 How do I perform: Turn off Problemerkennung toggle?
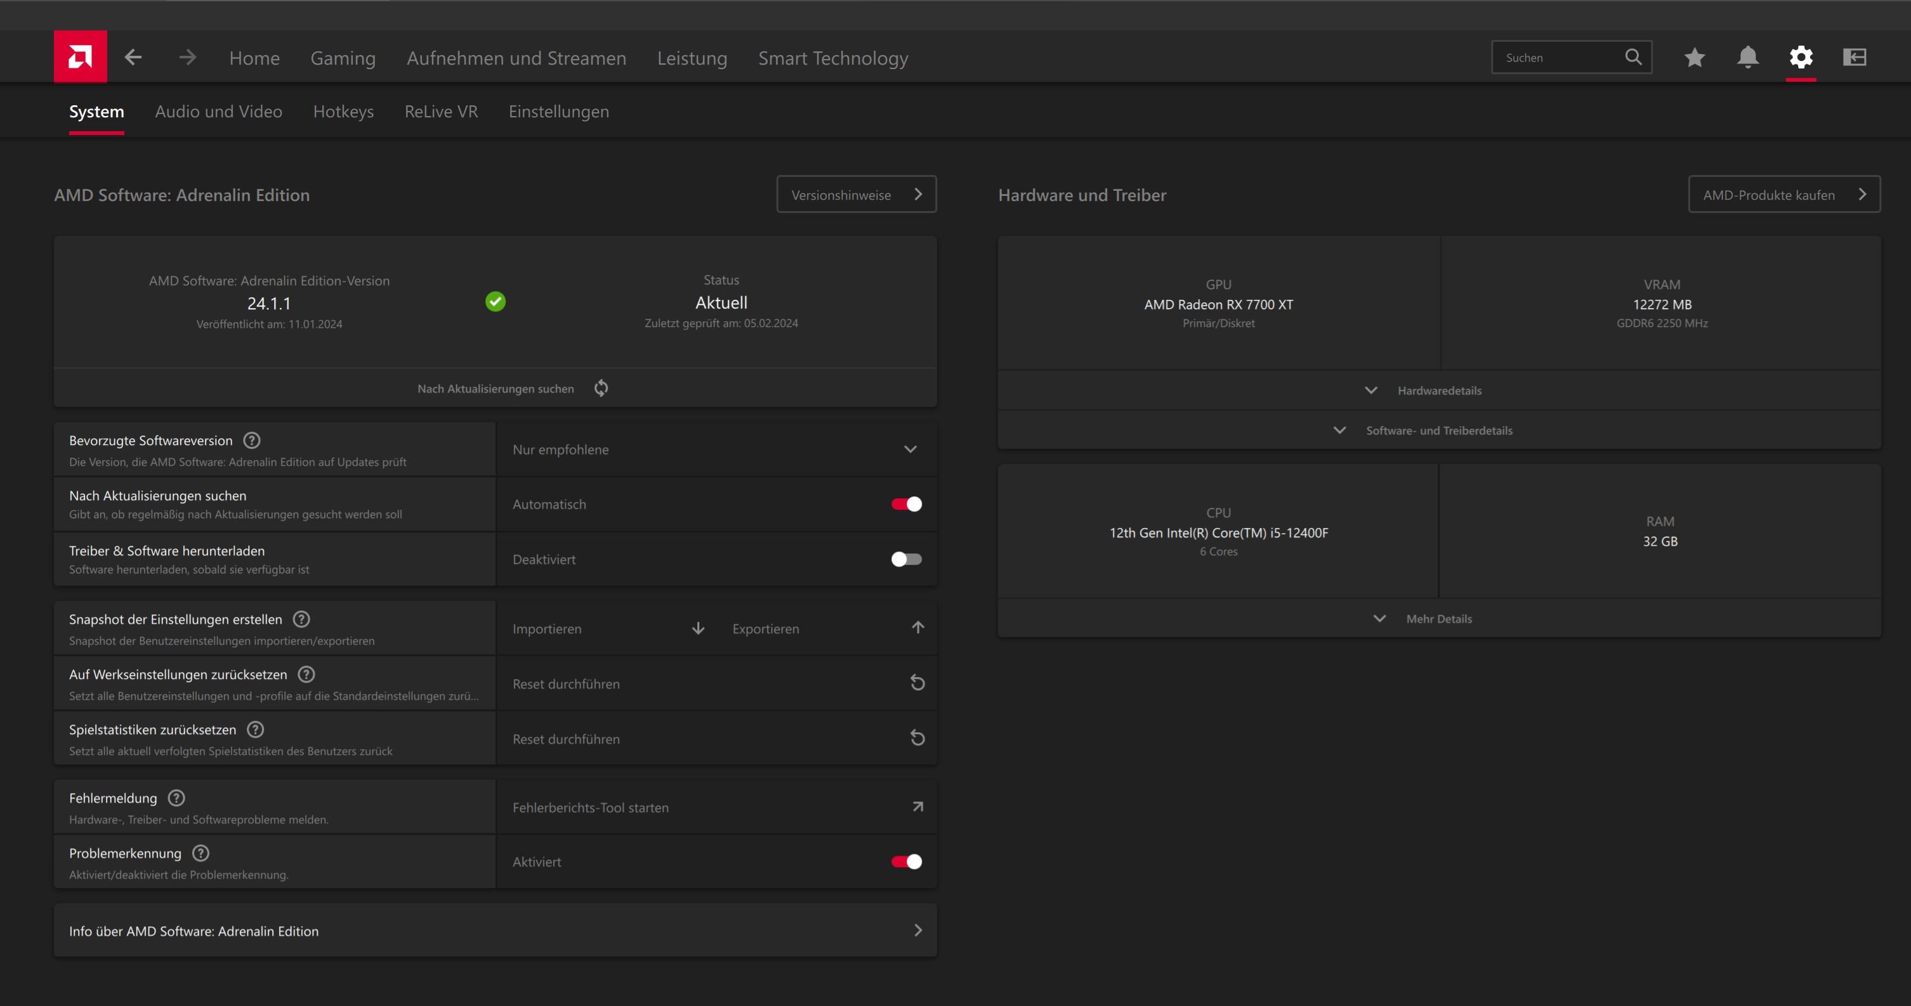[x=907, y=861]
